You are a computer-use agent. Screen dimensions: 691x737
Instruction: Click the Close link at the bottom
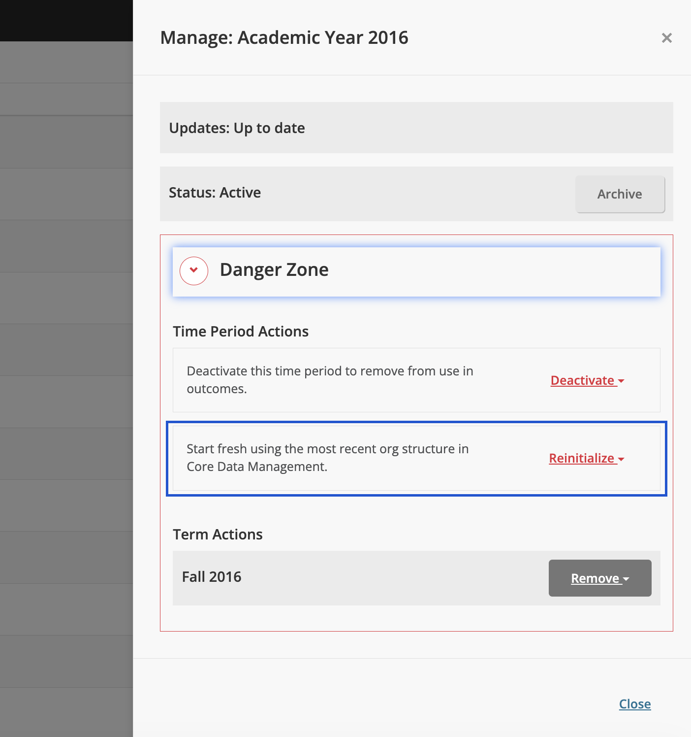(634, 704)
